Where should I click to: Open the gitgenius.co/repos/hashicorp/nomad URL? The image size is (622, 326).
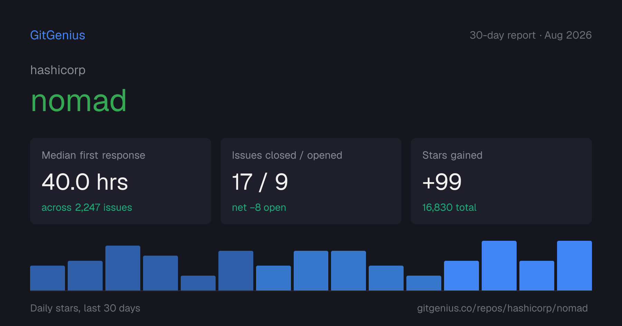click(502, 308)
